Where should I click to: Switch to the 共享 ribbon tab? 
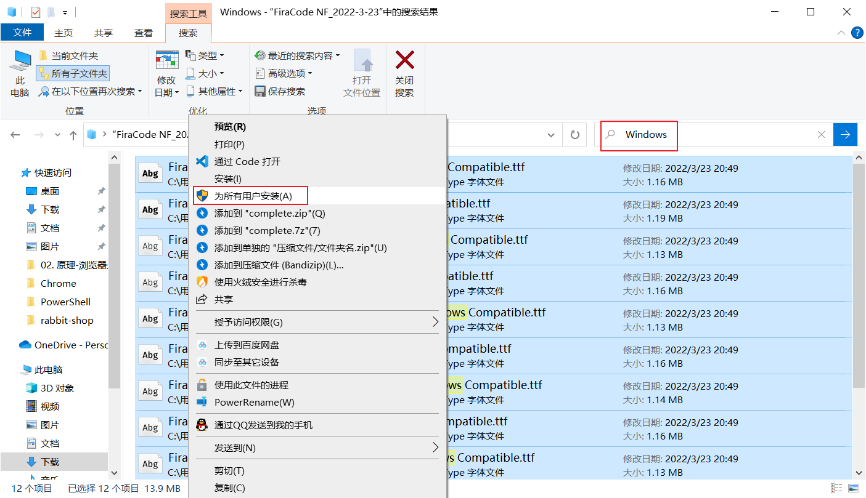104,33
